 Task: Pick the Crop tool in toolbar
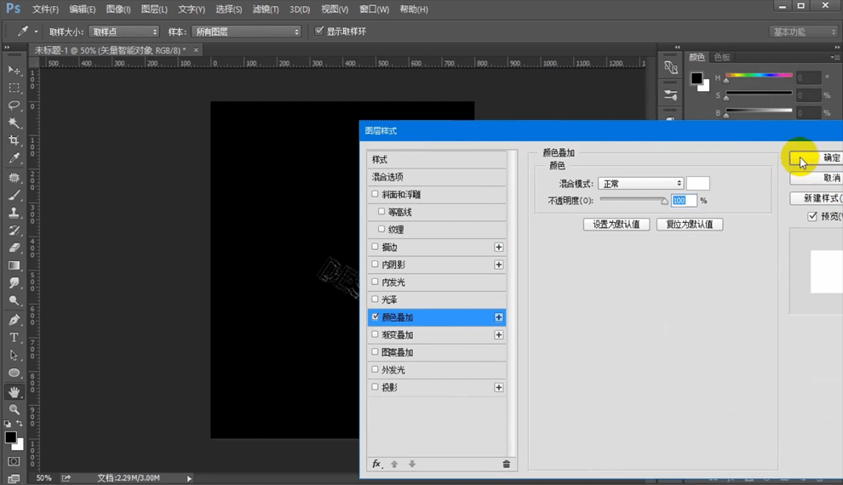[x=14, y=140]
